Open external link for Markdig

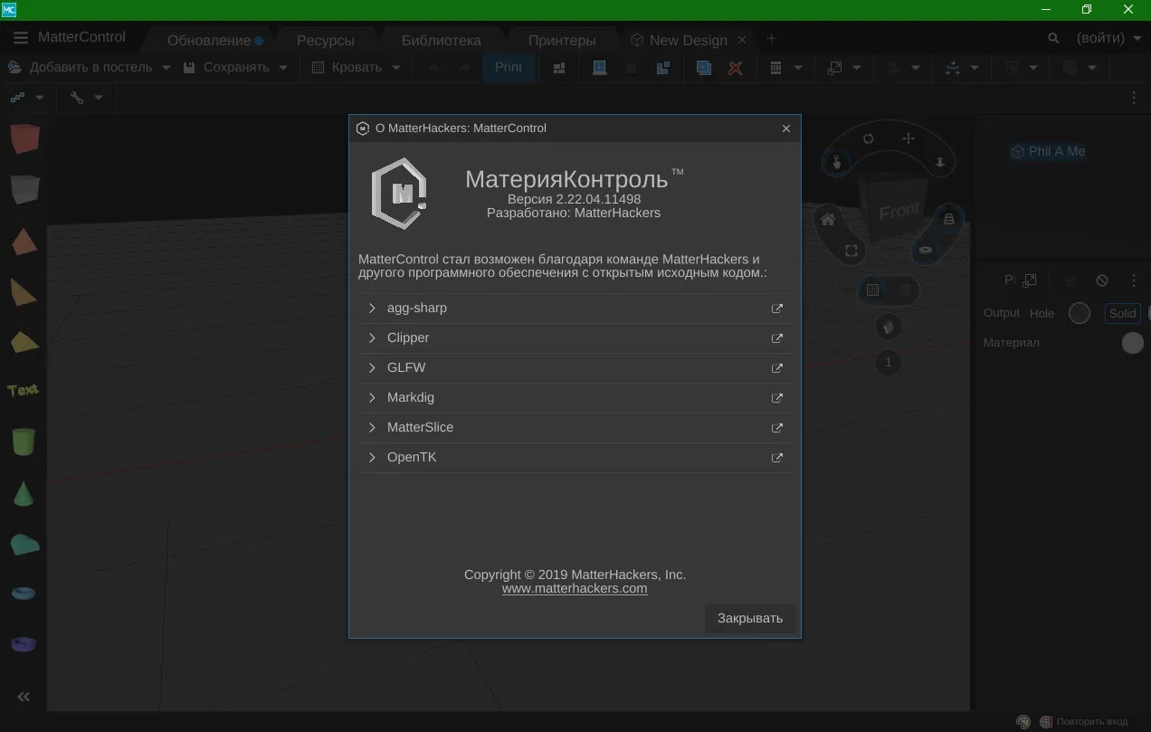[x=776, y=398]
